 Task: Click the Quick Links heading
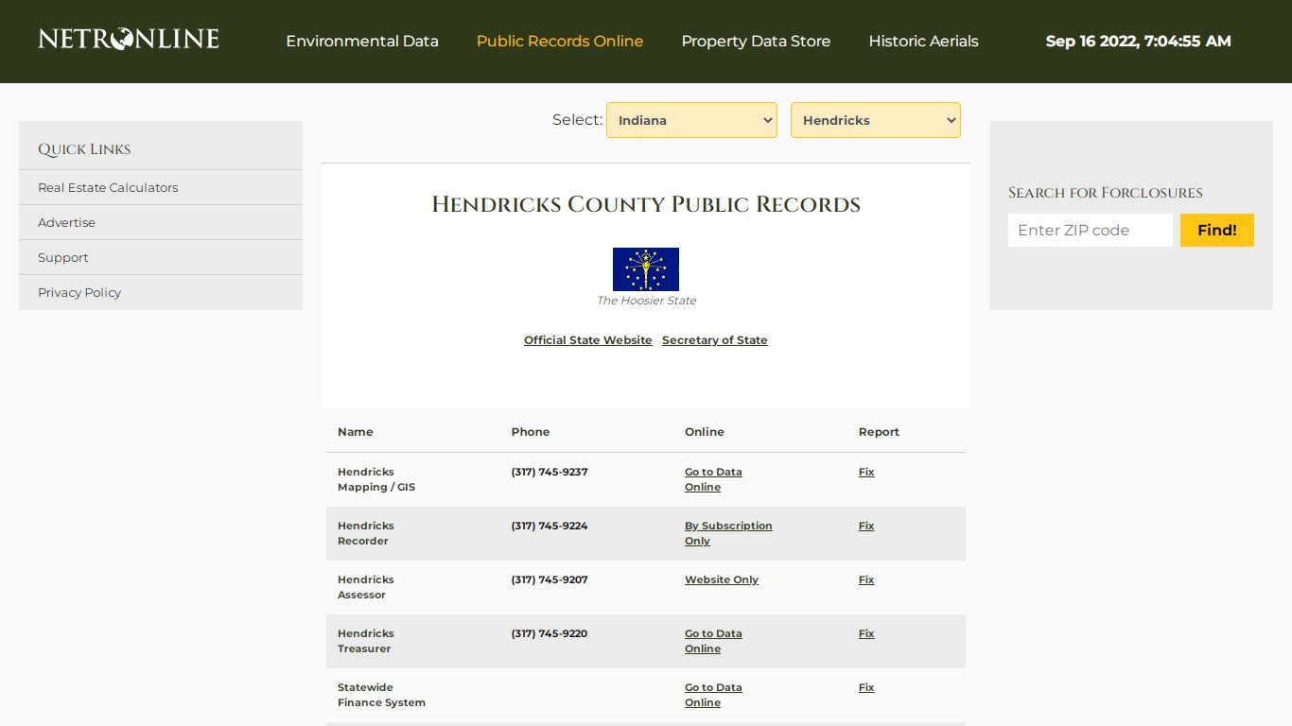(84, 149)
